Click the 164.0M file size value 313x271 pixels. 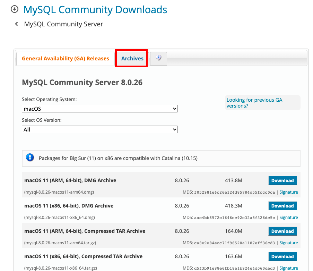233,231
